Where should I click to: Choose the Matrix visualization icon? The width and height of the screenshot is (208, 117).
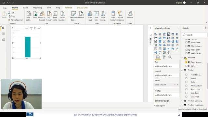coord(164,49)
